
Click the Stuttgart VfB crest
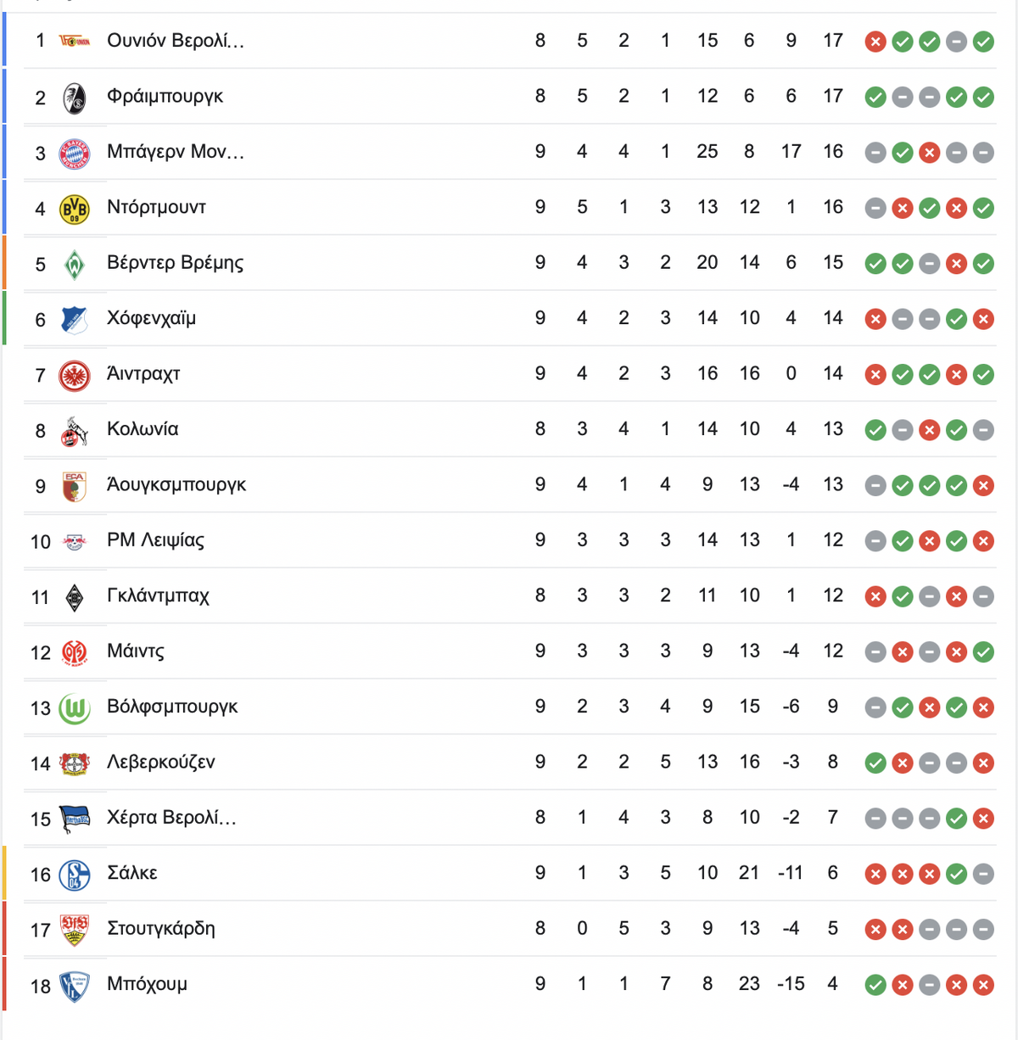tap(75, 930)
